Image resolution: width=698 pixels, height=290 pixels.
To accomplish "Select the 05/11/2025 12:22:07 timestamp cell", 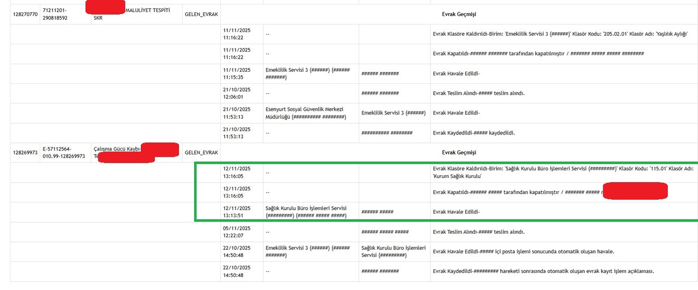I will click(x=237, y=232).
